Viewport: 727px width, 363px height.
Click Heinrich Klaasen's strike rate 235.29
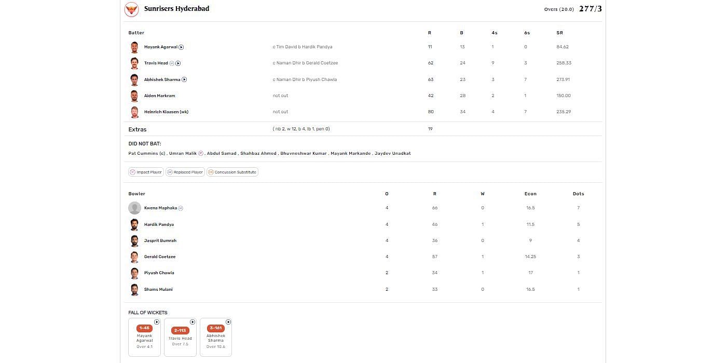pos(564,112)
